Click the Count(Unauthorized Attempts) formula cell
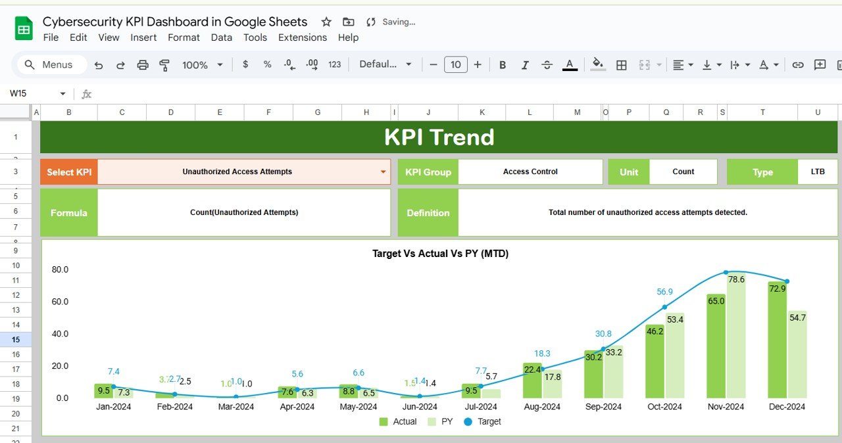This screenshot has height=443, width=842. pos(244,212)
